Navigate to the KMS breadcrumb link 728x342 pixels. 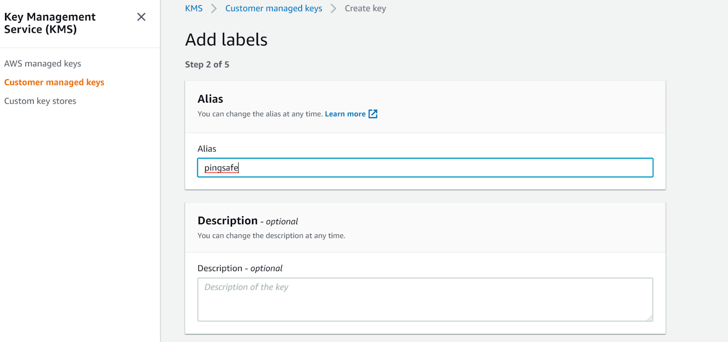click(x=194, y=9)
